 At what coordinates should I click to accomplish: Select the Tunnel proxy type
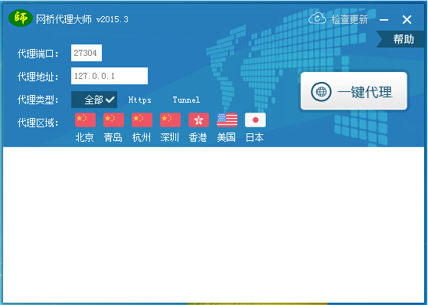click(x=186, y=100)
